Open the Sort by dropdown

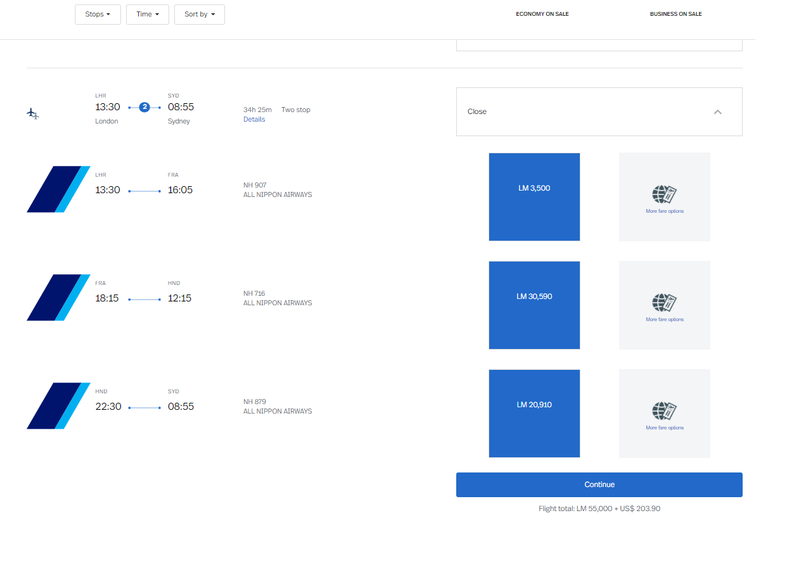pos(200,14)
